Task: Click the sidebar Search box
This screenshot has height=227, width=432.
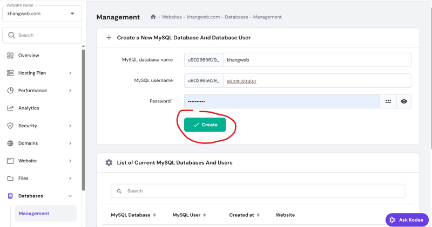Action: [x=42, y=35]
